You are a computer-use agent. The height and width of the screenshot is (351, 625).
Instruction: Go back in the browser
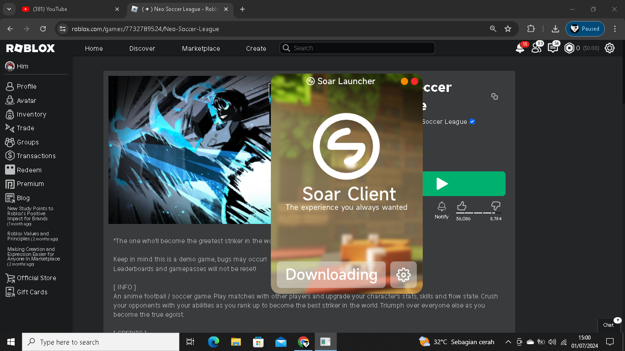(x=11, y=29)
